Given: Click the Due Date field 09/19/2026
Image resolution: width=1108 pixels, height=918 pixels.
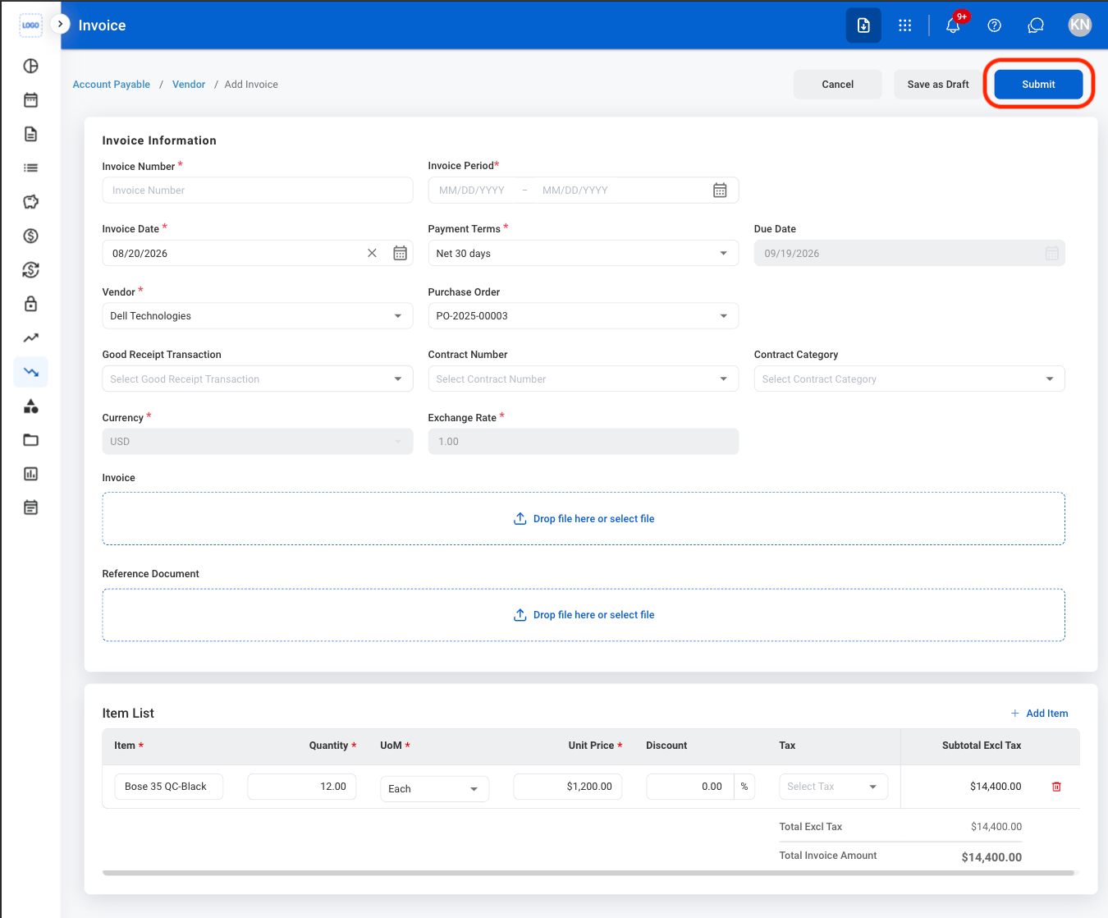Looking at the screenshot, I should tap(909, 253).
